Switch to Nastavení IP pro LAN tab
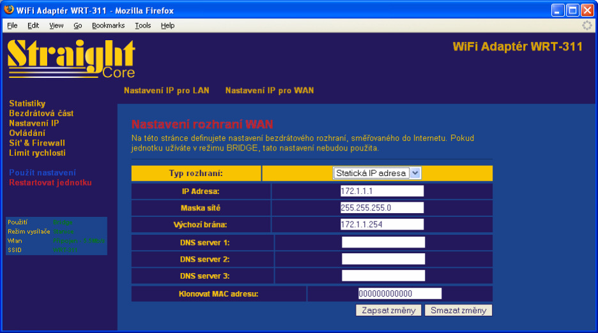The image size is (598, 333). 167,91
